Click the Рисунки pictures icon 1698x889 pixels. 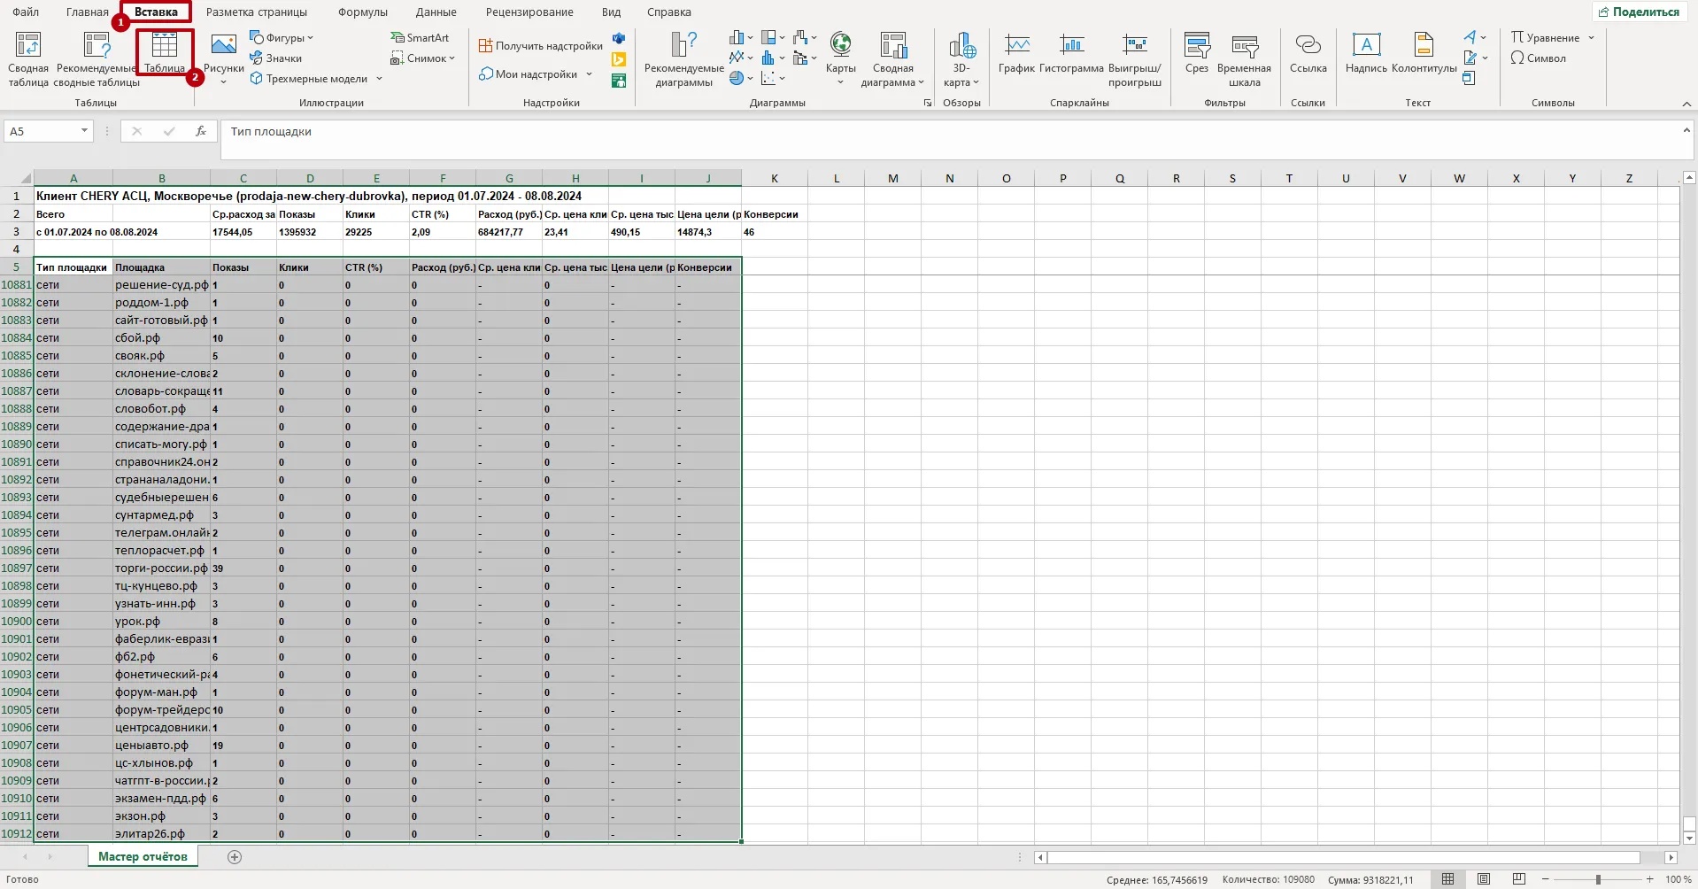pyautogui.click(x=223, y=53)
